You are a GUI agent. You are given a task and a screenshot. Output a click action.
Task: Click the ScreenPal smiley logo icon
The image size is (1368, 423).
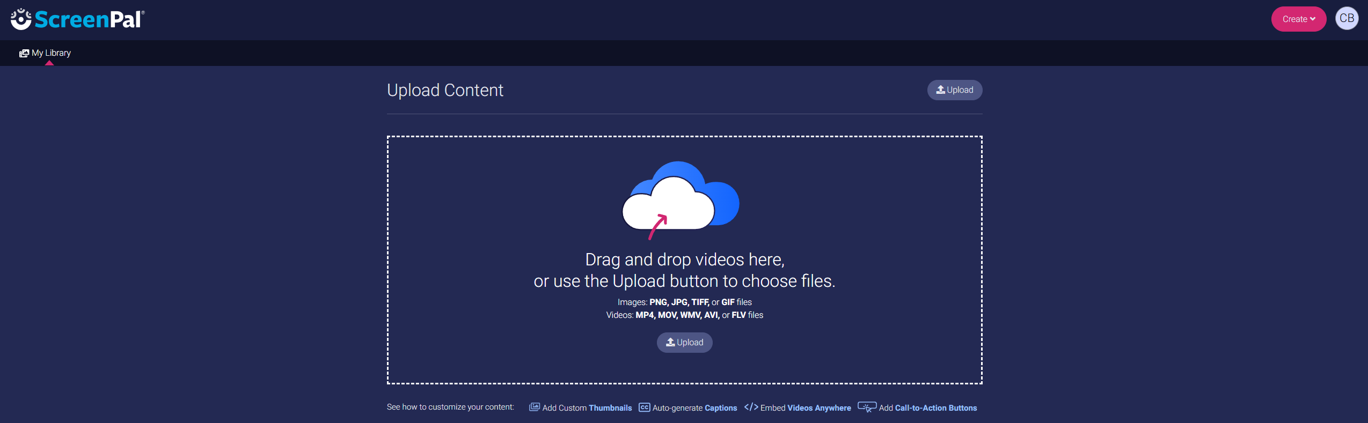tap(21, 19)
